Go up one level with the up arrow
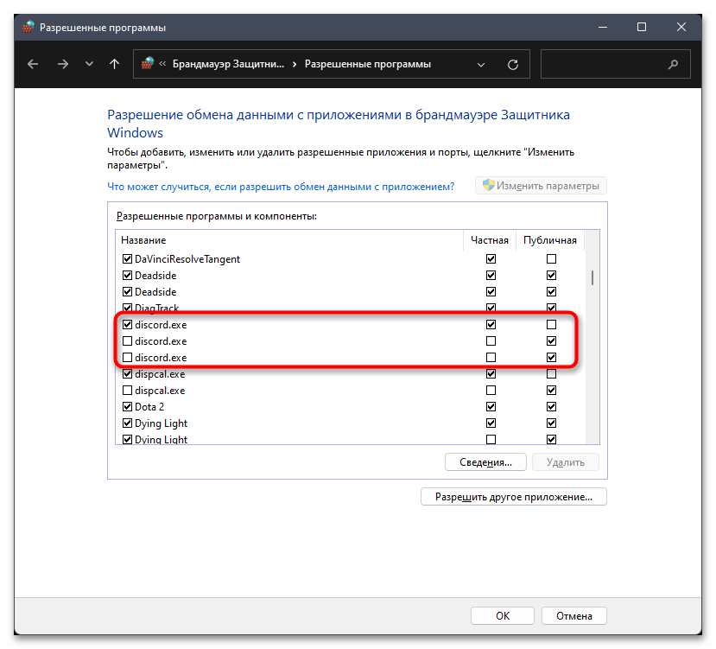This screenshot has height=649, width=716. click(114, 64)
